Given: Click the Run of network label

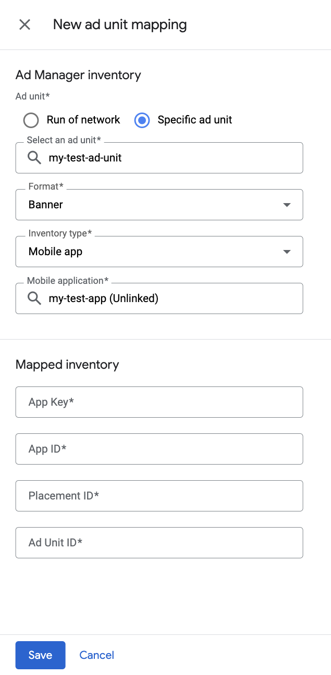Looking at the screenshot, I should tap(83, 120).
